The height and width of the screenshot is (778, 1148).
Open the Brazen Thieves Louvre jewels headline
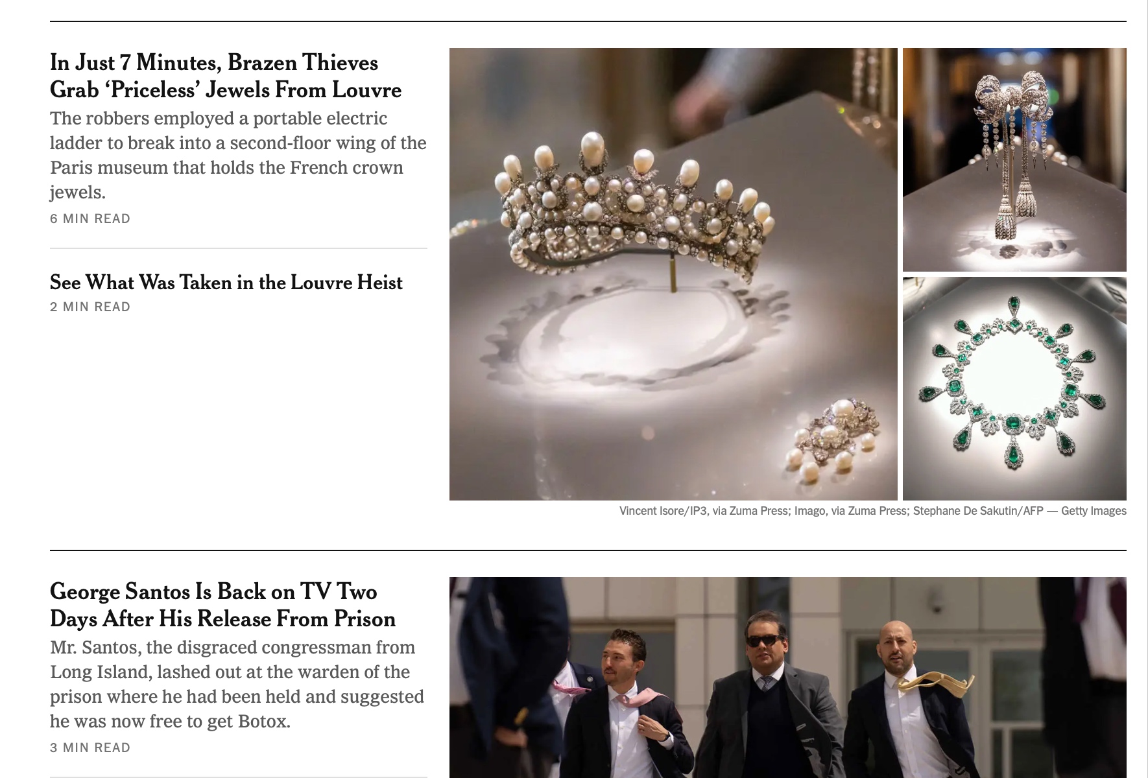[226, 76]
